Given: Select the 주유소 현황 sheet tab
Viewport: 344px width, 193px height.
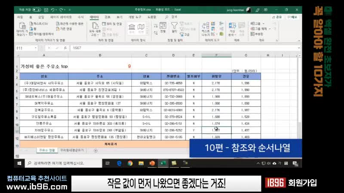Looking at the screenshot, I should tap(47, 151).
